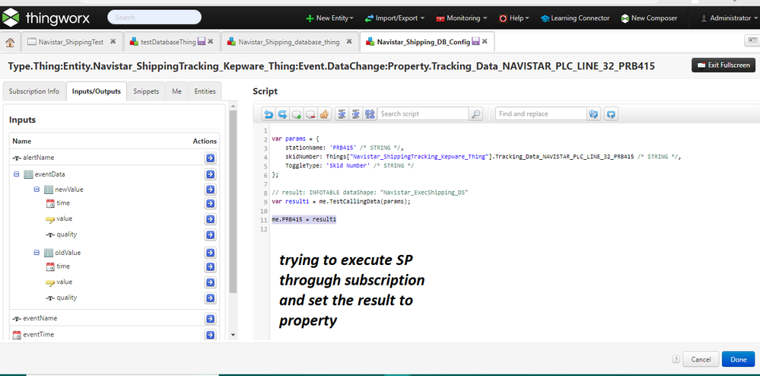Open the Monitoring dropdown menu
Image resolution: width=760 pixels, height=376 pixels.
click(462, 18)
